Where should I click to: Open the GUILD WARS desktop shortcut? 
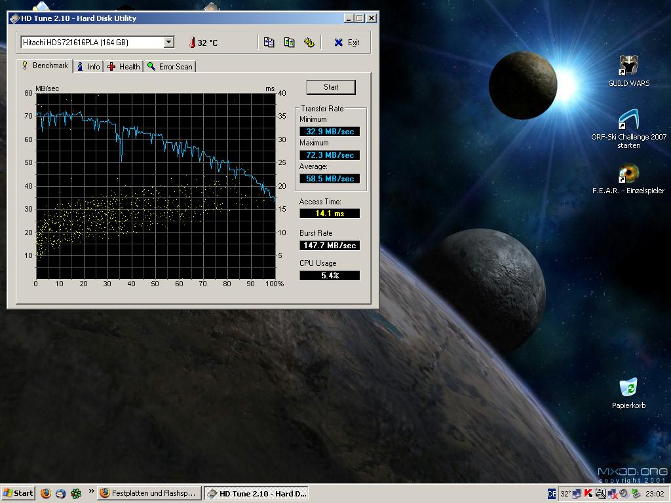tap(628, 71)
